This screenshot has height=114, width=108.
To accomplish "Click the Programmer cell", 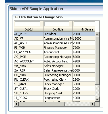I will point(58,98).
